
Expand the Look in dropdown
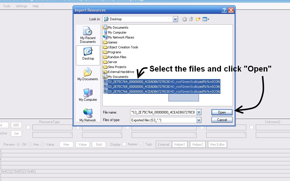[175, 19]
